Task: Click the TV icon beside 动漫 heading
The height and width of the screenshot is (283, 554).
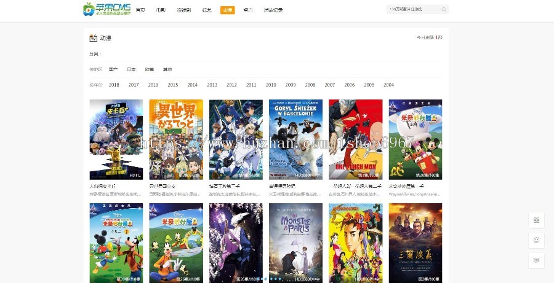Action: [94, 38]
